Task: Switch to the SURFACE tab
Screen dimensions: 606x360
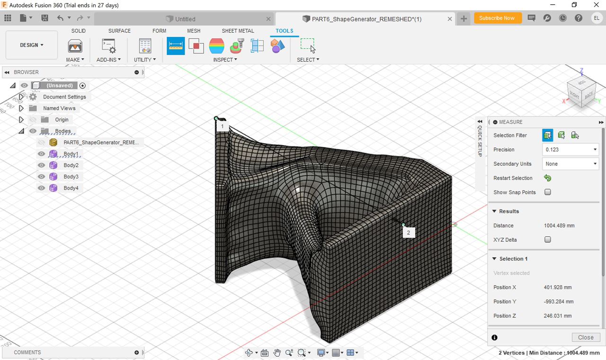Action: click(x=119, y=31)
